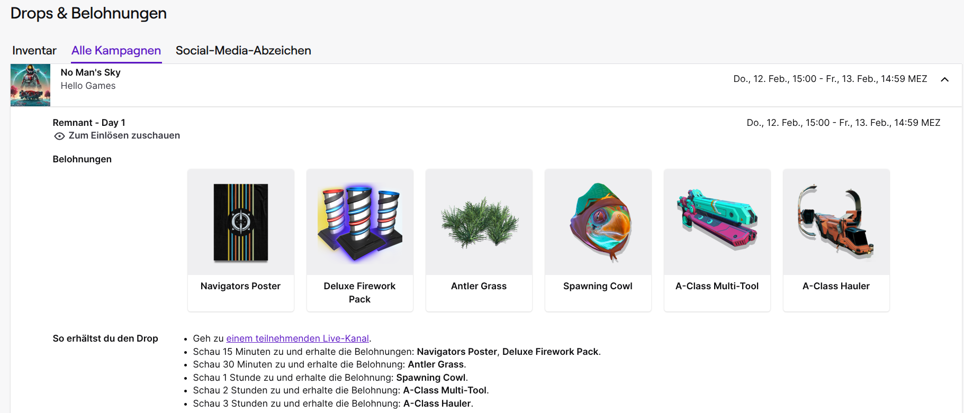Click the A-Class Hauler label text
964x413 pixels.
click(x=836, y=286)
